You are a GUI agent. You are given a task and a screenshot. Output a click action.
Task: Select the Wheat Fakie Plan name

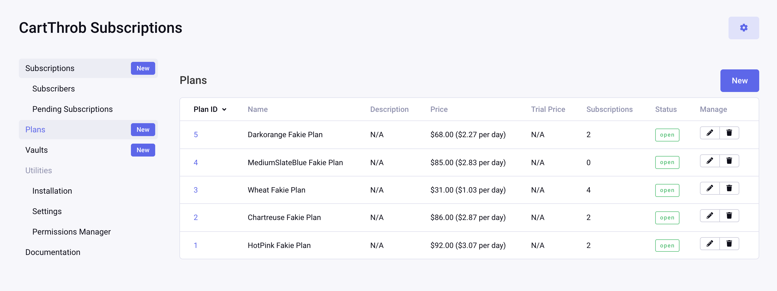276,190
